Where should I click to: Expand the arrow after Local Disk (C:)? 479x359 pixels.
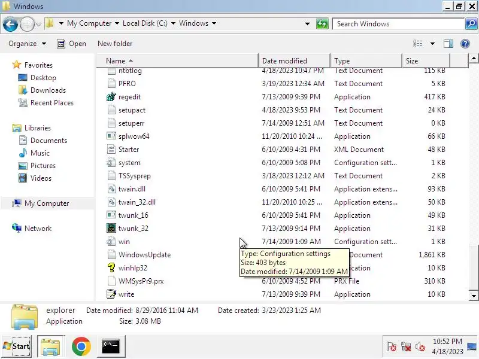173,23
